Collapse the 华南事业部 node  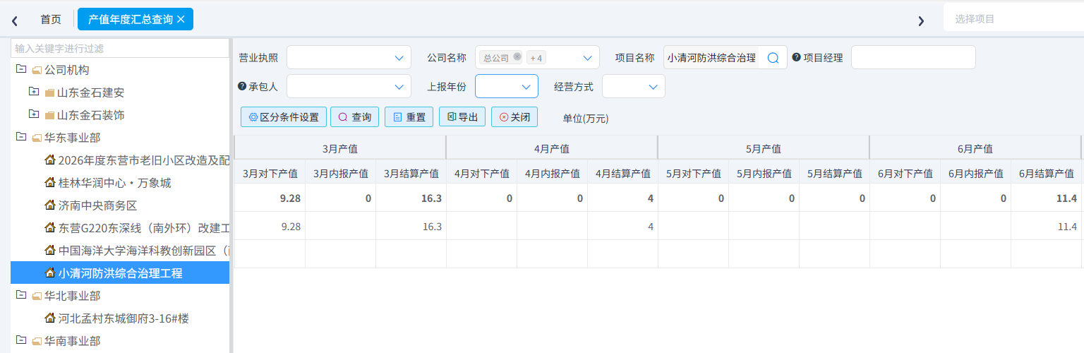pos(20,341)
